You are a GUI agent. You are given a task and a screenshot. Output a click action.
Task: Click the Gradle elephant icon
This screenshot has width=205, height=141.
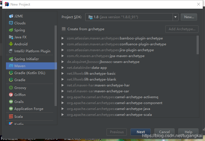(11, 80)
